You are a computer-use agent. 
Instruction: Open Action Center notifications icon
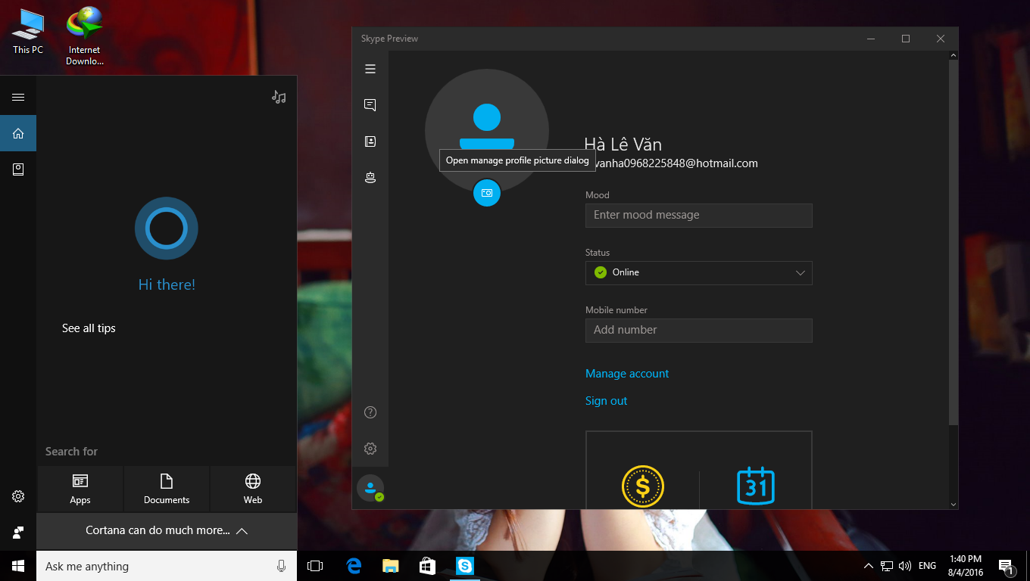(1007, 566)
